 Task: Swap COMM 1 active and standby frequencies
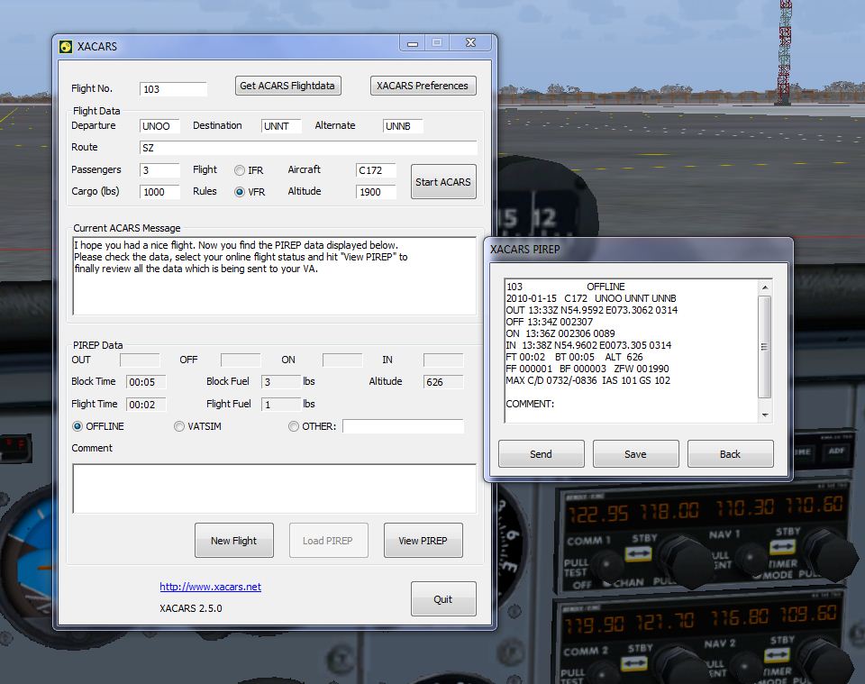click(x=638, y=553)
